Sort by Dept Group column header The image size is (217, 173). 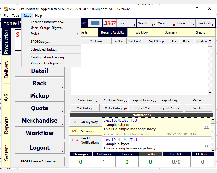(156, 41)
